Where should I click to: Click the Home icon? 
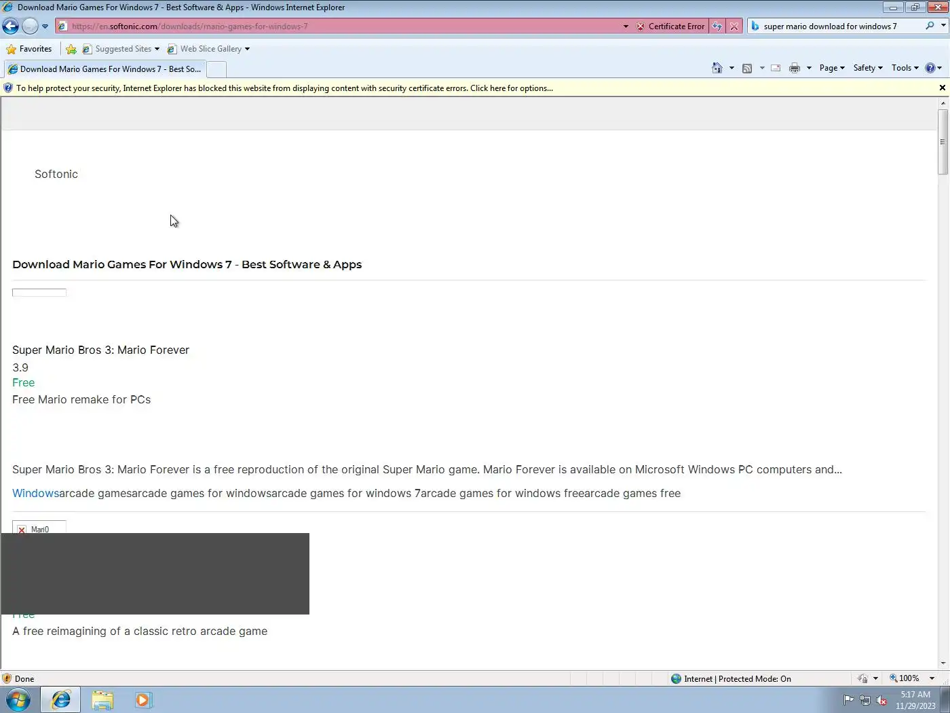tap(717, 68)
